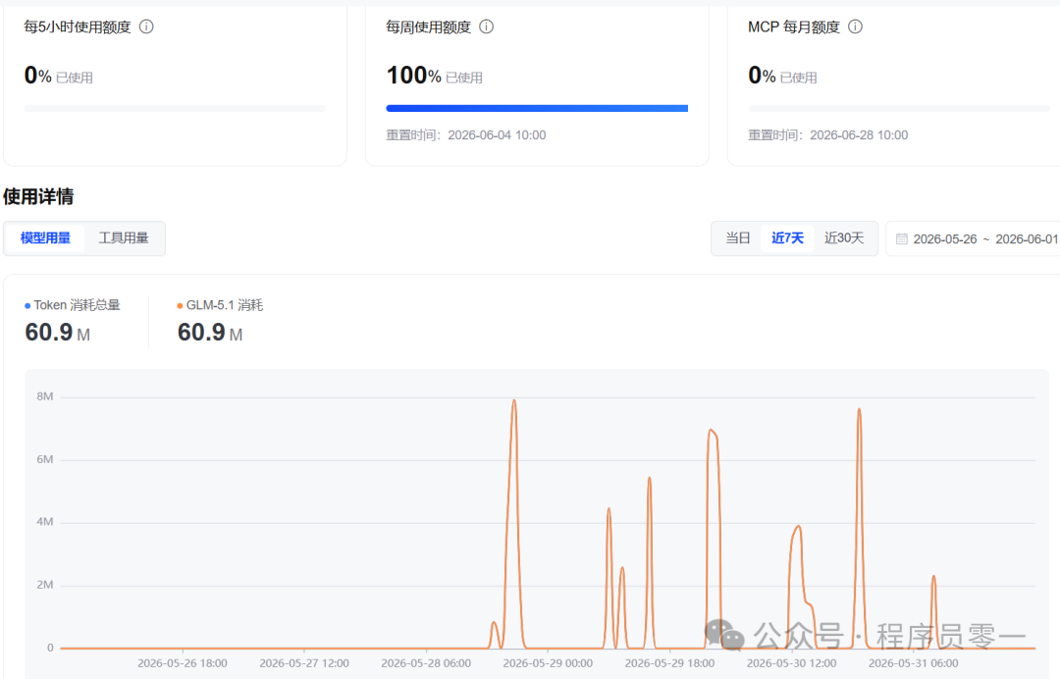Select 近7天 time range
1060x679 pixels.
(x=787, y=238)
